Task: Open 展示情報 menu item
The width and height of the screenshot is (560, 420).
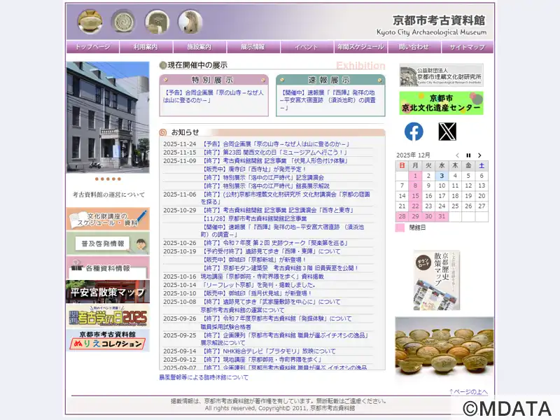Action: 253,47
